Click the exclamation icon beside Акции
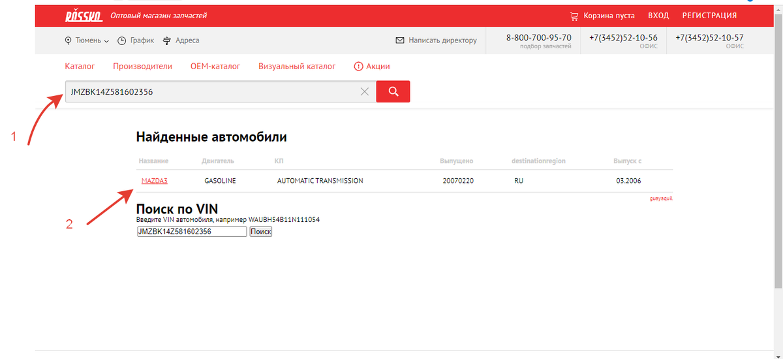 (358, 66)
